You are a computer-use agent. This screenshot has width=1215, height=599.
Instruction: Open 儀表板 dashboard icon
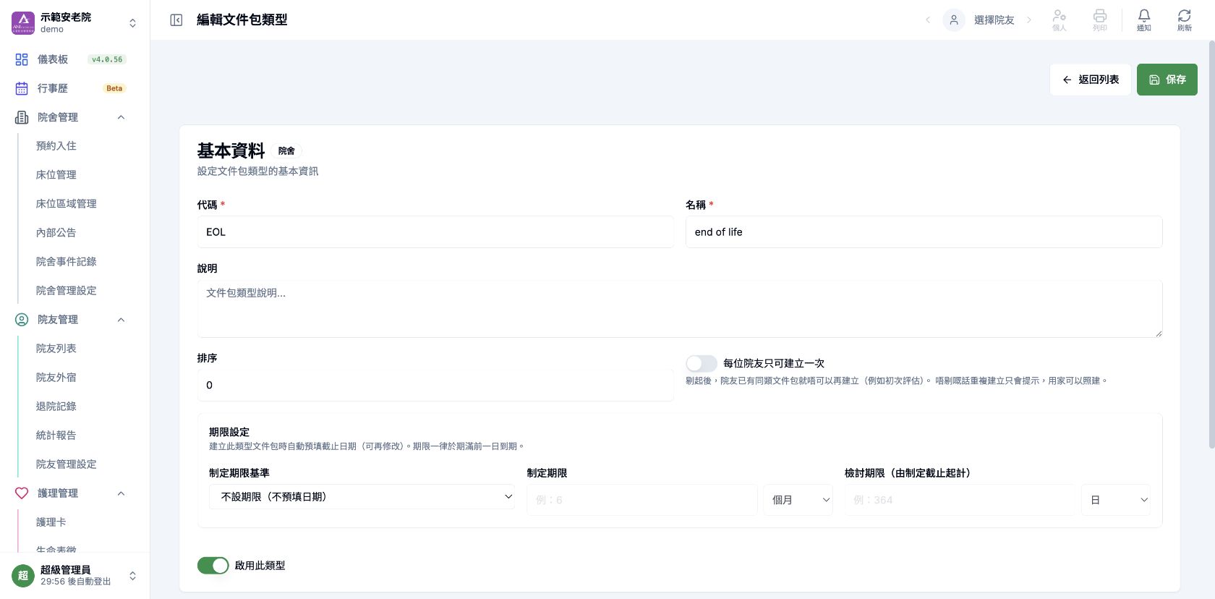click(22, 59)
